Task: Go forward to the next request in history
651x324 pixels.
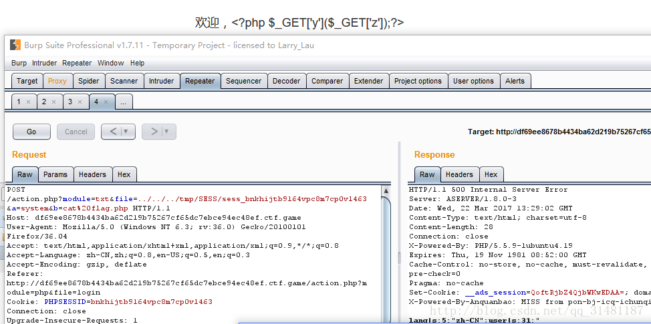Action: coord(154,132)
